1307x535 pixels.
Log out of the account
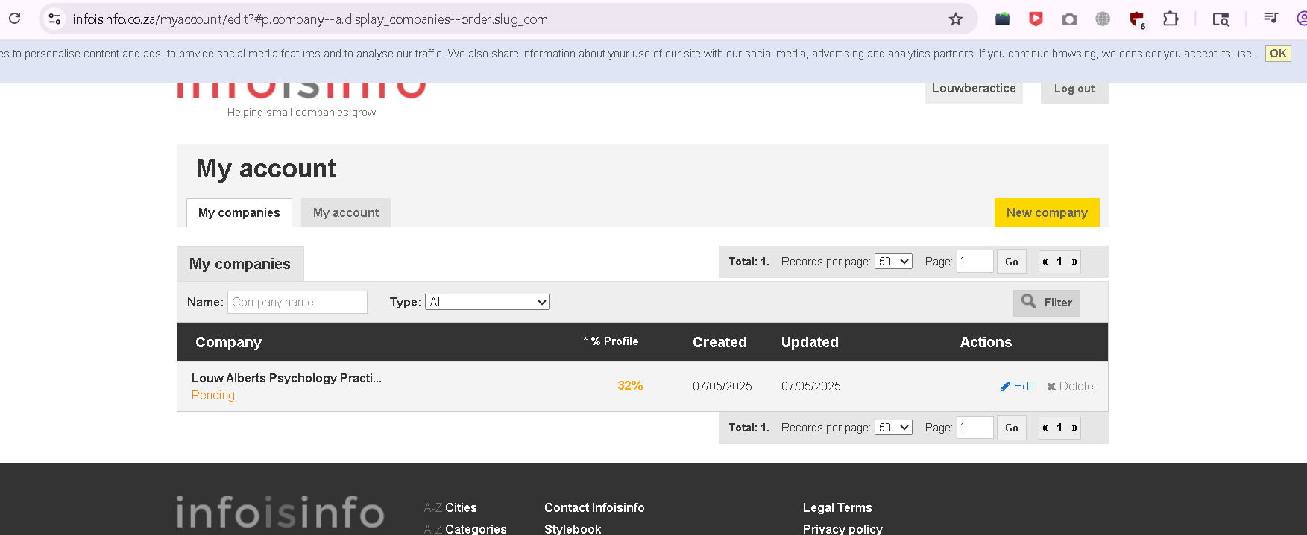coord(1074,89)
